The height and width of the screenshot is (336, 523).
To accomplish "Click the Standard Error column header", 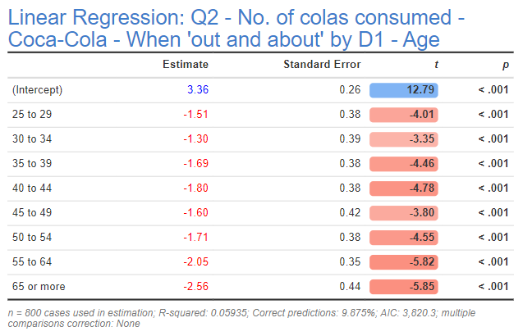I will click(x=322, y=65).
